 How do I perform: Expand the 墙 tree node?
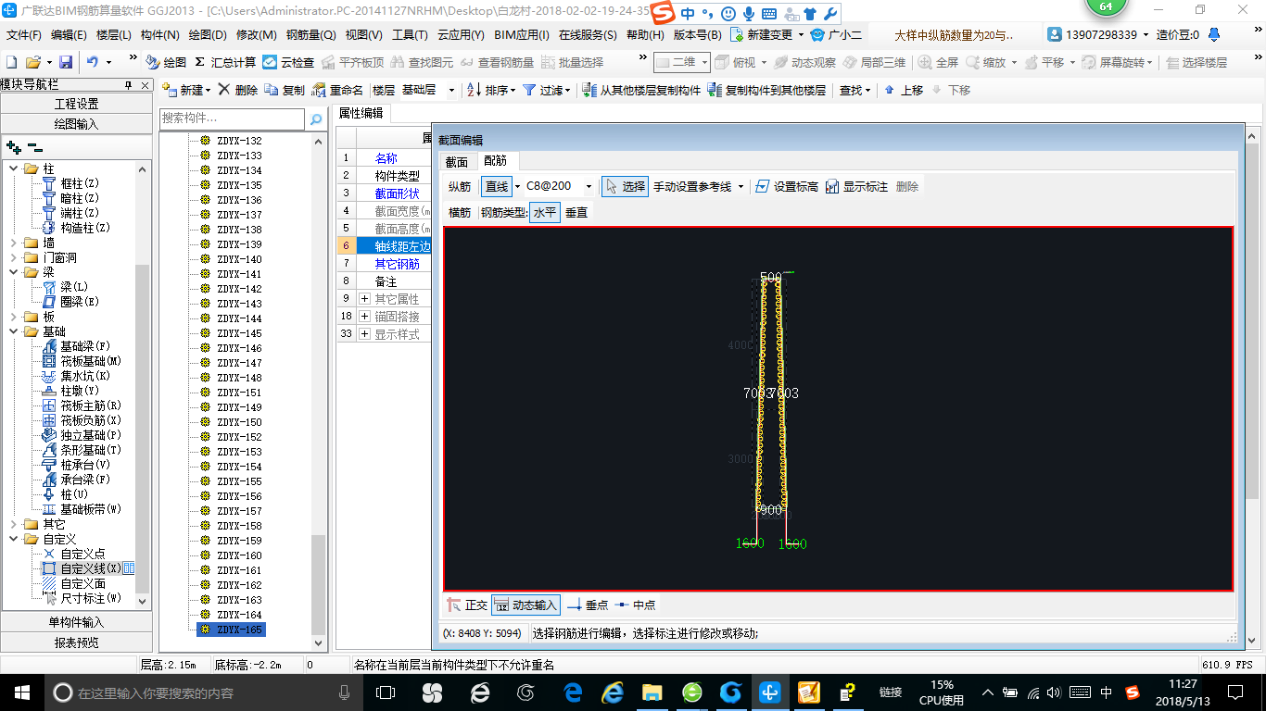pyautogui.click(x=14, y=243)
